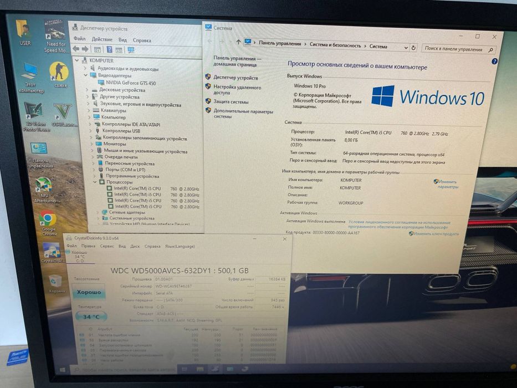Click the taskbar search box
This screenshot has height=388, width=517.
click(x=124, y=370)
